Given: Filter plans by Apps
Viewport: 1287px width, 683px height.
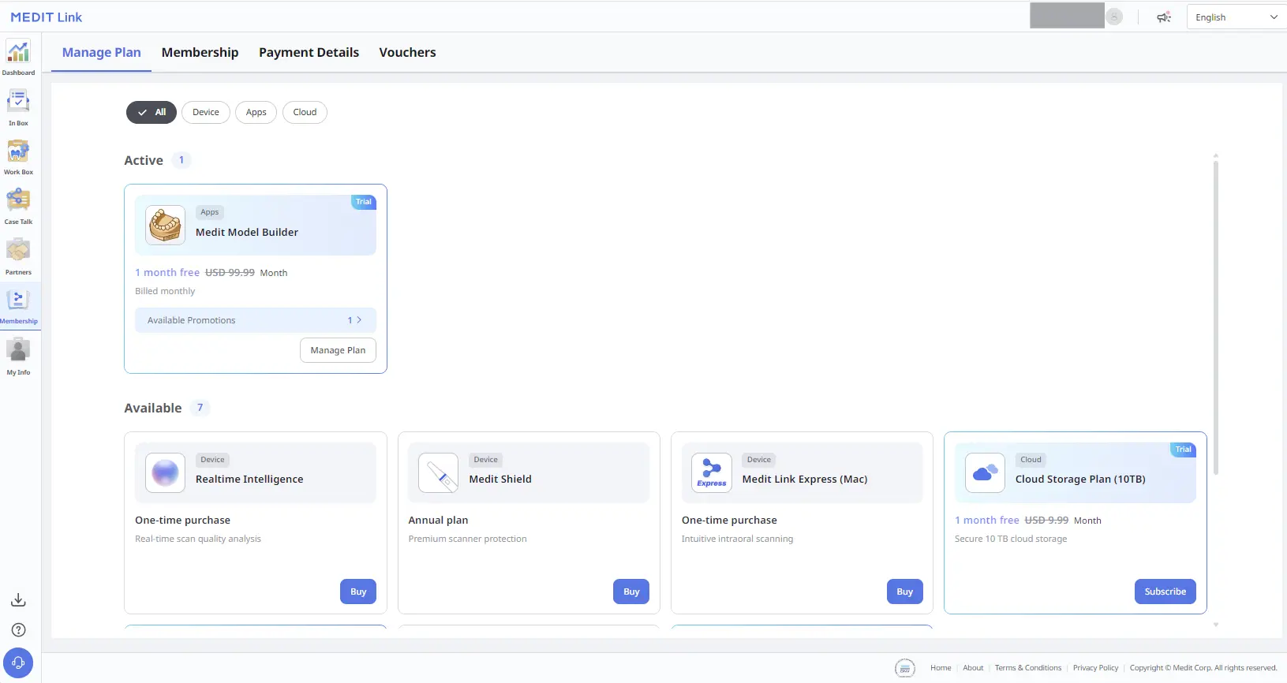Looking at the screenshot, I should click(x=256, y=112).
